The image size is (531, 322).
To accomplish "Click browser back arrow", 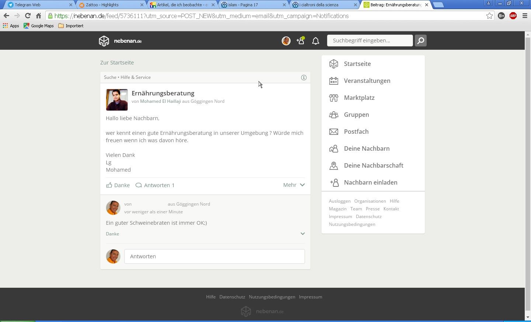I will [x=6, y=16].
